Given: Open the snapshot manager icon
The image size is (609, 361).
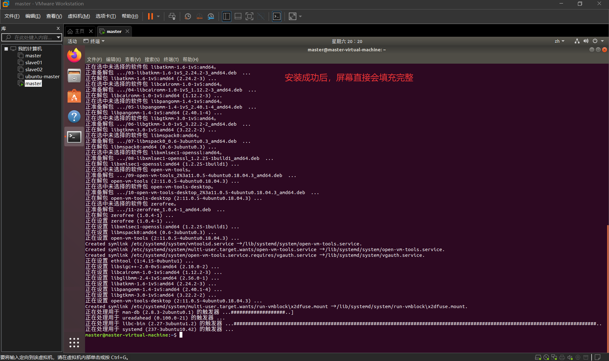Looking at the screenshot, I should coord(211,16).
